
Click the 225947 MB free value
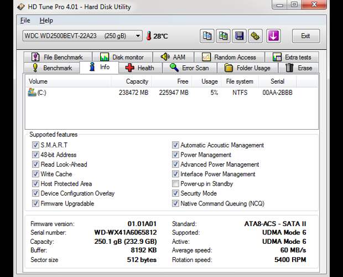point(174,93)
